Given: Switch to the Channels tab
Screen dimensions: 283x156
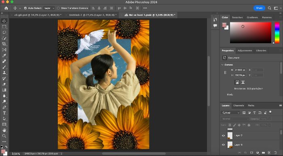Looking at the screenshot, I should pyautogui.click(x=239, y=105).
